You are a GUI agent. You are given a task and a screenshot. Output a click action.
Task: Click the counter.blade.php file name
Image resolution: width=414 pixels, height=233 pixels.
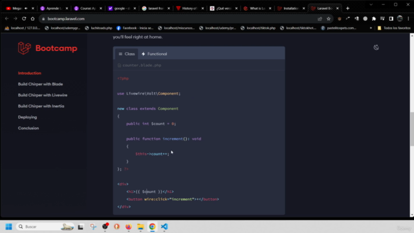142,65
